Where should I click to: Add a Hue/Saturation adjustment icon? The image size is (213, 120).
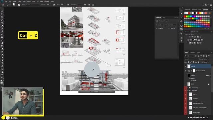188,40
